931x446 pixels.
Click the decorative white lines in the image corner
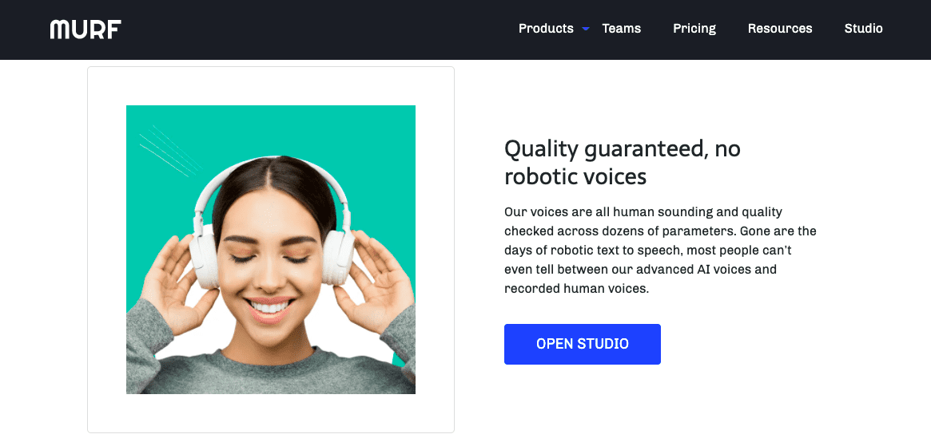click(x=169, y=150)
